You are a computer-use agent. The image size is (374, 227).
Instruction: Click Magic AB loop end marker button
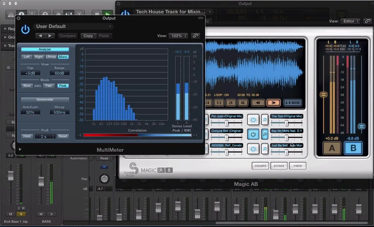[273, 103]
